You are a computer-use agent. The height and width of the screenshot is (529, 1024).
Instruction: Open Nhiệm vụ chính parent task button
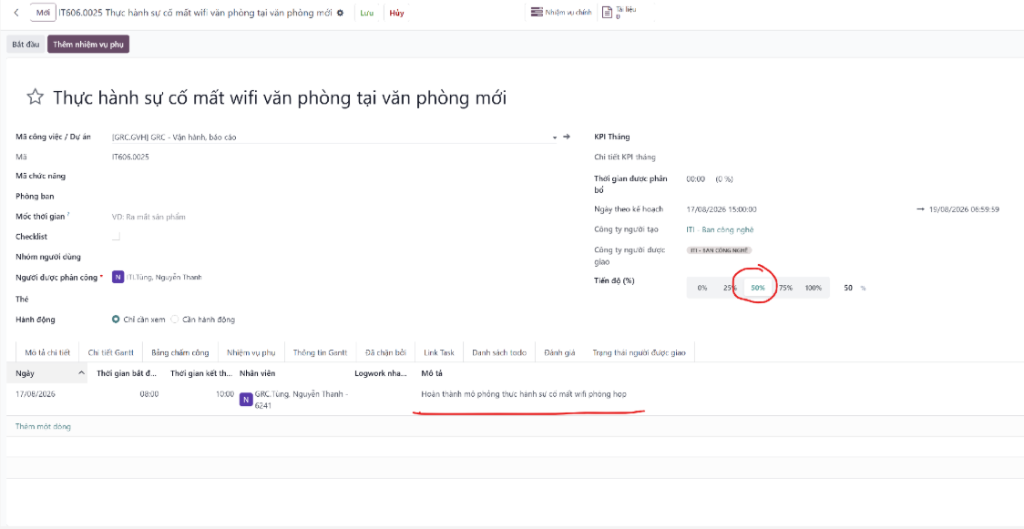tap(561, 13)
